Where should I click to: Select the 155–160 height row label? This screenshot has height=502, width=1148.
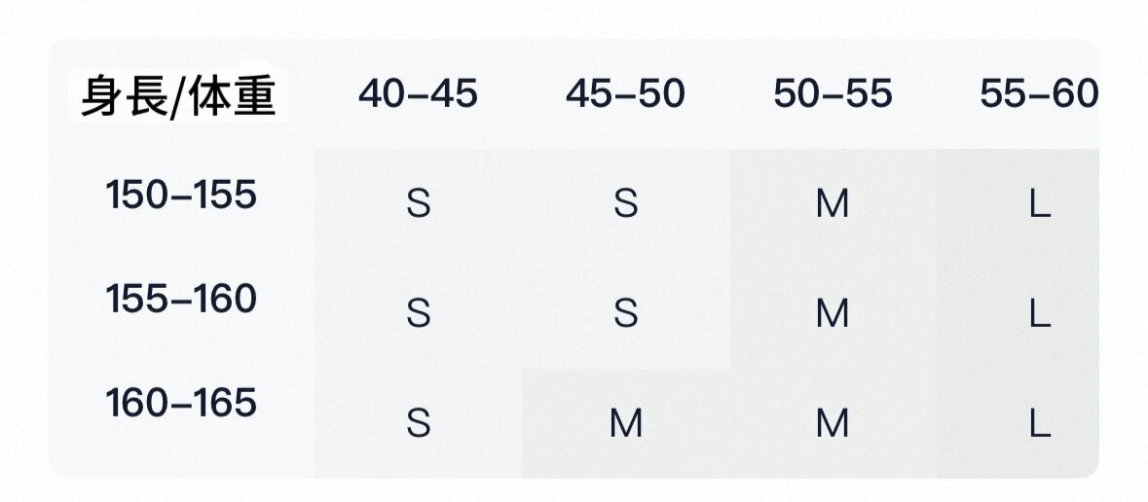[x=181, y=299]
